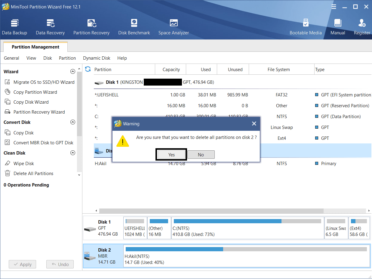Close the Warning dialog with X
Viewport: 372px width, 279px height.
254,124
